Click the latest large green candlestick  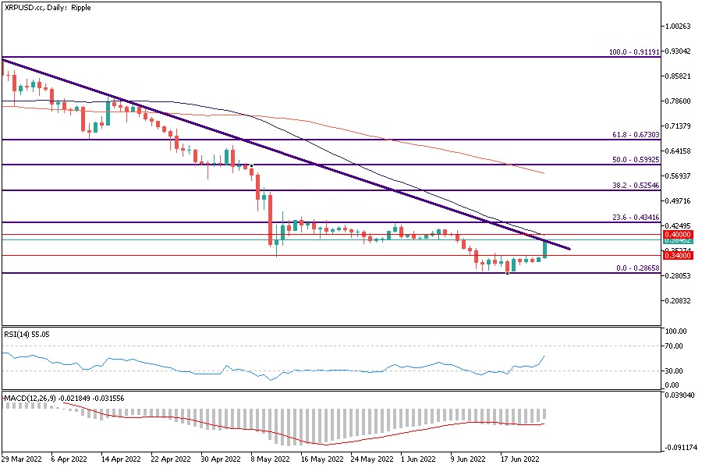[544, 250]
